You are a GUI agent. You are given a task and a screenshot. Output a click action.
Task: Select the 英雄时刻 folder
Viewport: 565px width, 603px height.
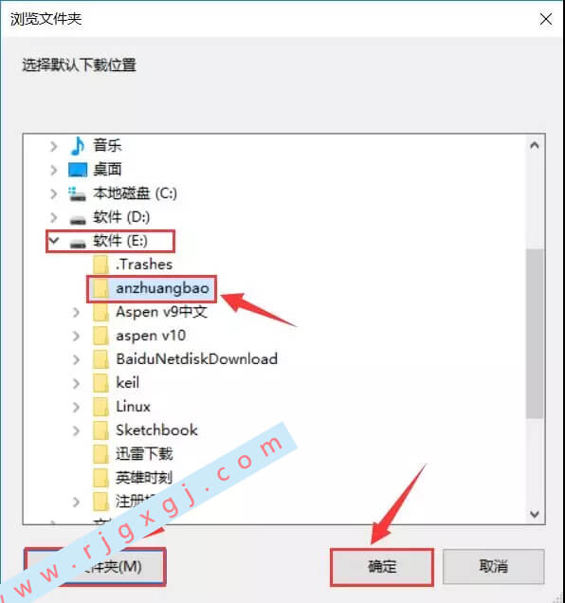pyautogui.click(x=144, y=478)
